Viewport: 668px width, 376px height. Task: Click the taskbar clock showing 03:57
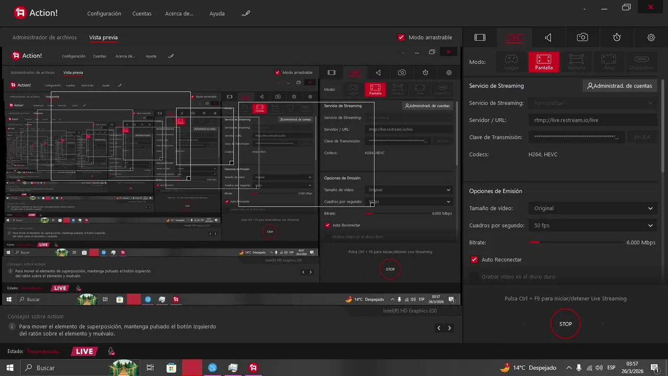[632, 368]
